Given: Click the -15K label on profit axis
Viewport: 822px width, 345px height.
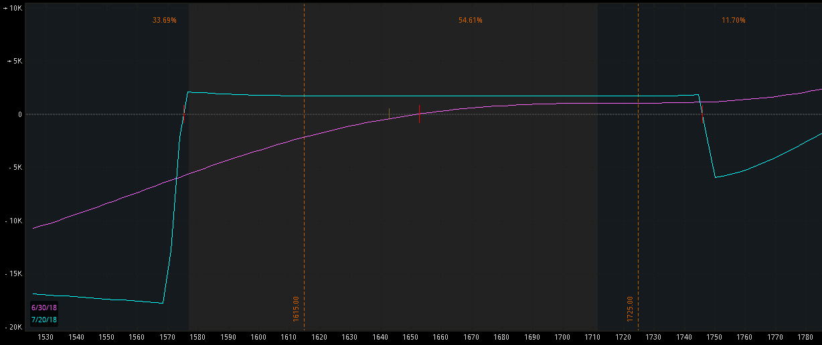Looking at the screenshot, I should pos(14,273).
